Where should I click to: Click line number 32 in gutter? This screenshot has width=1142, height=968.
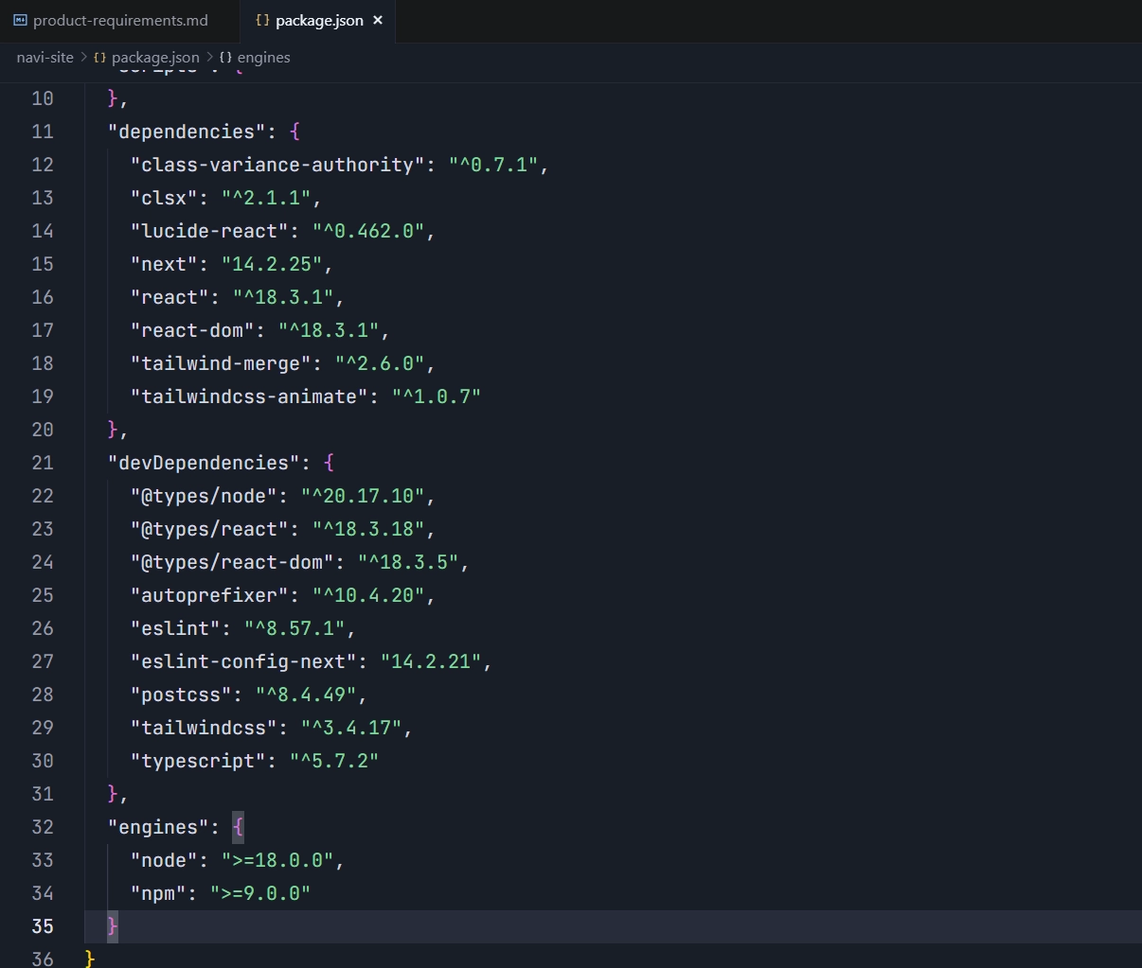(x=43, y=827)
